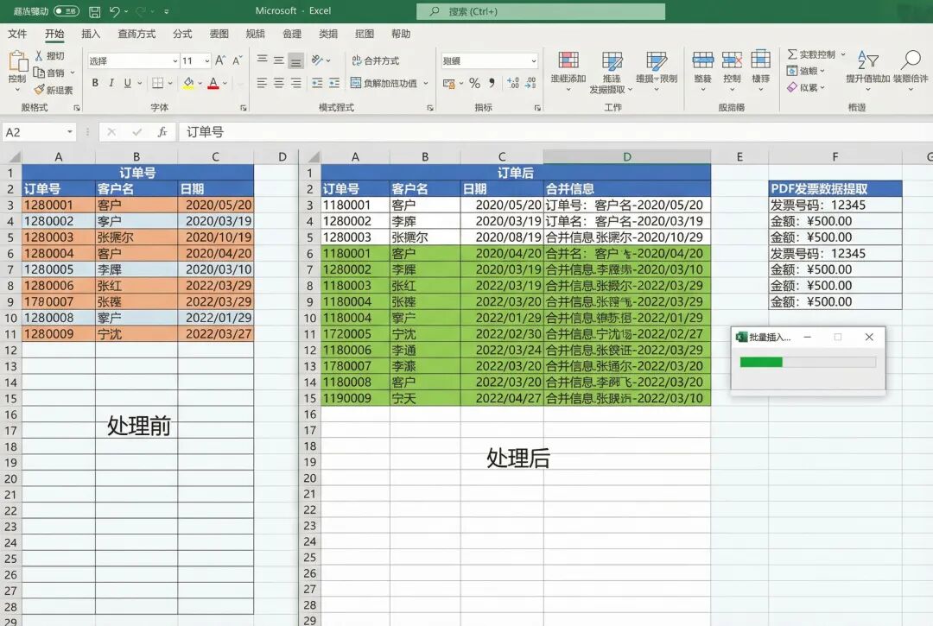The width and height of the screenshot is (933, 626).
Task: Click the Cut scissors icon
Action: [39, 55]
